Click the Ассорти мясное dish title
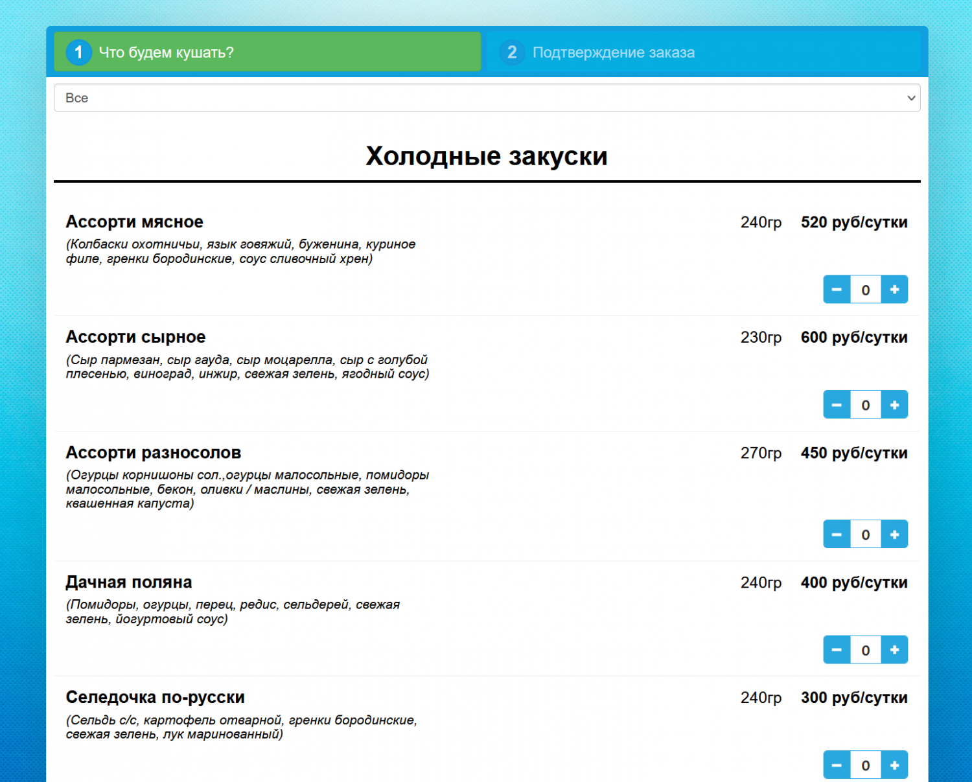This screenshot has width=972, height=782. coord(135,222)
